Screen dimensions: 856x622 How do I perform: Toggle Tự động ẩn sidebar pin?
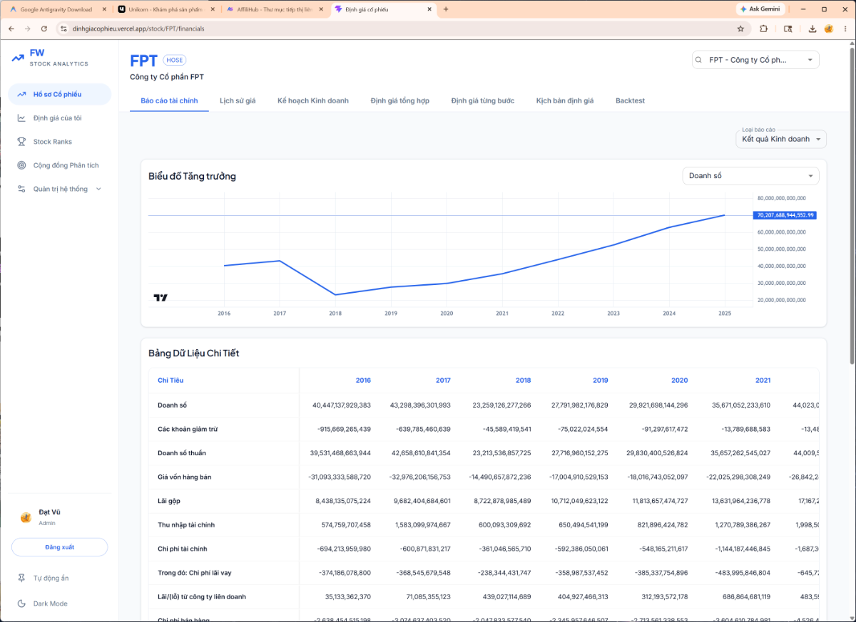60,578
